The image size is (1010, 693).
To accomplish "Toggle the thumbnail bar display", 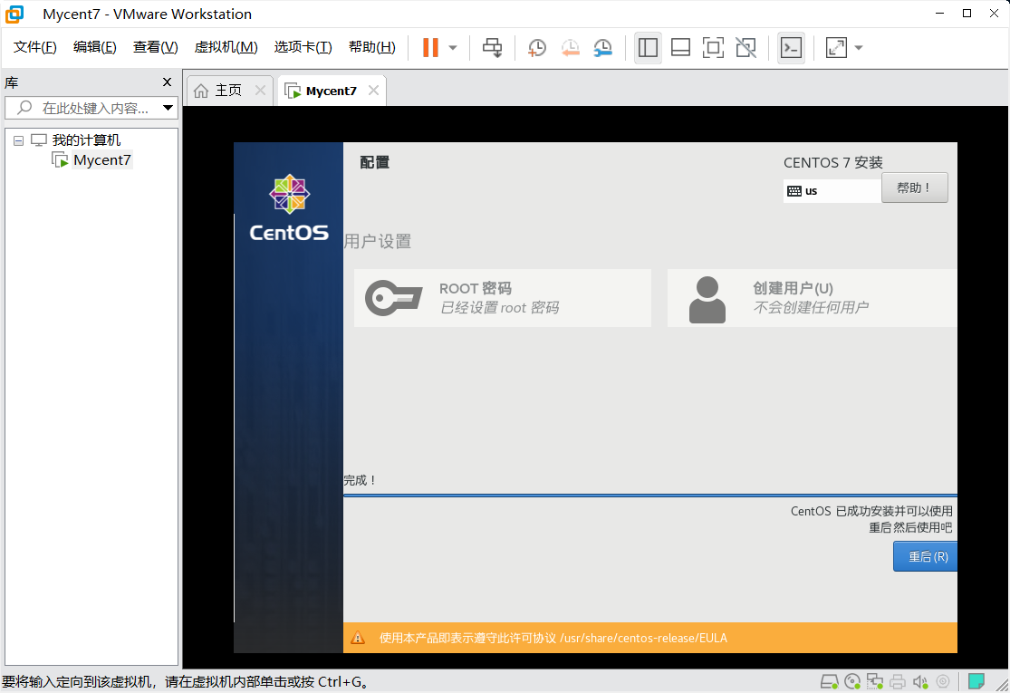I will tap(680, 47).
